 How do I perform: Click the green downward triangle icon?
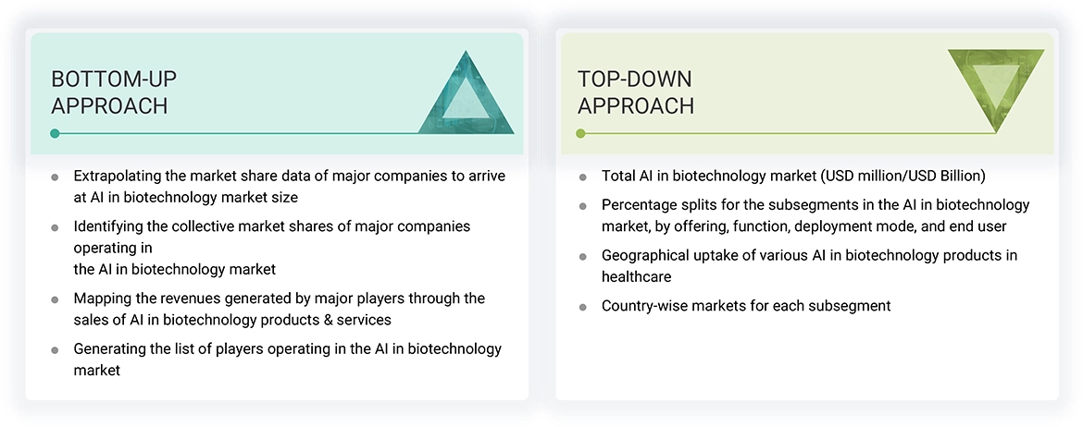pyautogui.click(x=996, y=83)
